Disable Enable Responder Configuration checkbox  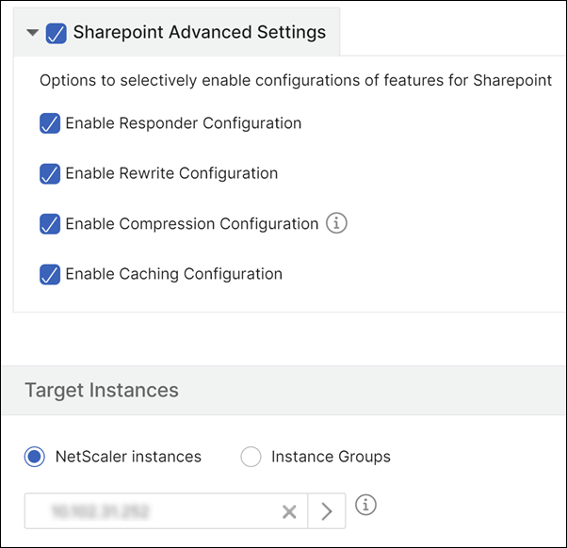coord(50,123)
